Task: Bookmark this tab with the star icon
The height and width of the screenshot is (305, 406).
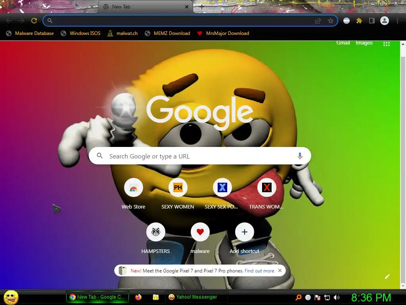Action: pos(330,21)
